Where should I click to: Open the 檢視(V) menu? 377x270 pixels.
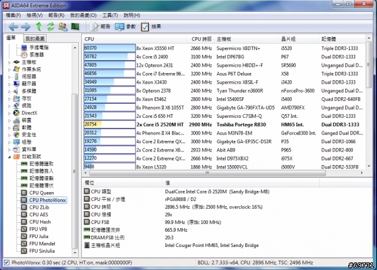(x=35, y=15)
